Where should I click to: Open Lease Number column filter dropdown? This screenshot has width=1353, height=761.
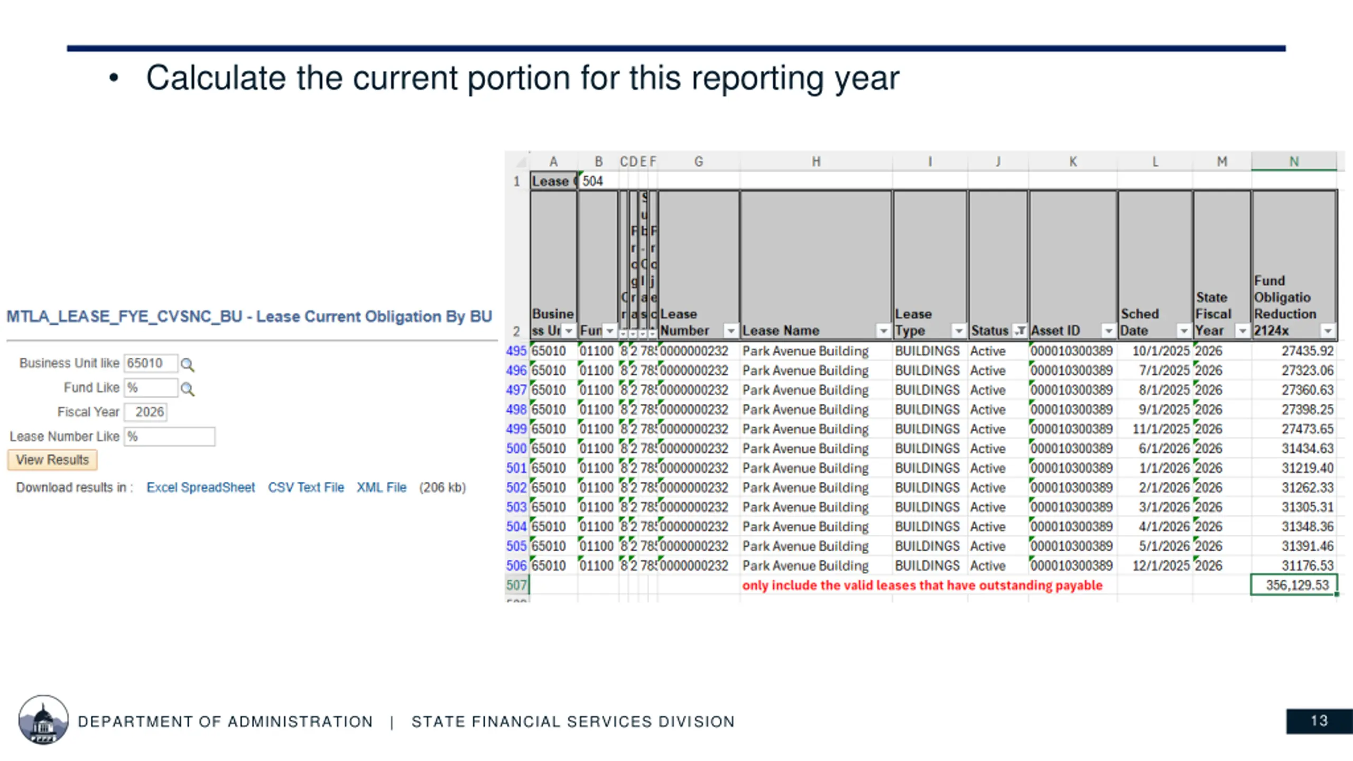[730, 331]
